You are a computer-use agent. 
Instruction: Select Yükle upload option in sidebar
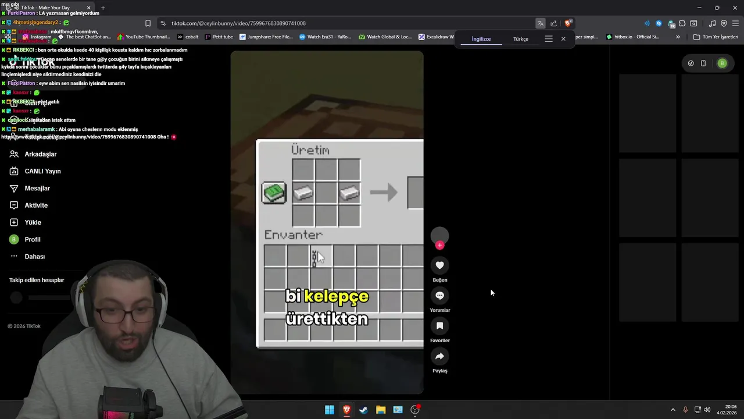pos(26,222)
